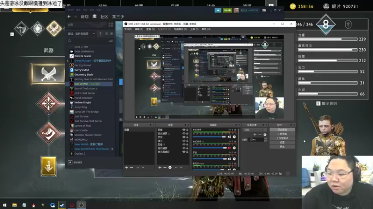Screen dimensions: 373x209
Task: Remove the selected OBS scene
Action: pyautogui.click(x=131, y=168)
